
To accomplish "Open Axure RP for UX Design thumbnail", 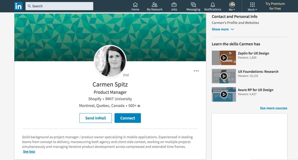I will click(224, 94).
